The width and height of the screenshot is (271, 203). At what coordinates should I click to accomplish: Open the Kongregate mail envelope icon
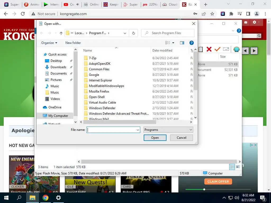(246, 22)
